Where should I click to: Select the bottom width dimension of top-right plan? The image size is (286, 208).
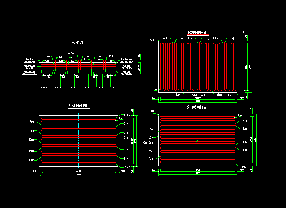tap(198, 98)
